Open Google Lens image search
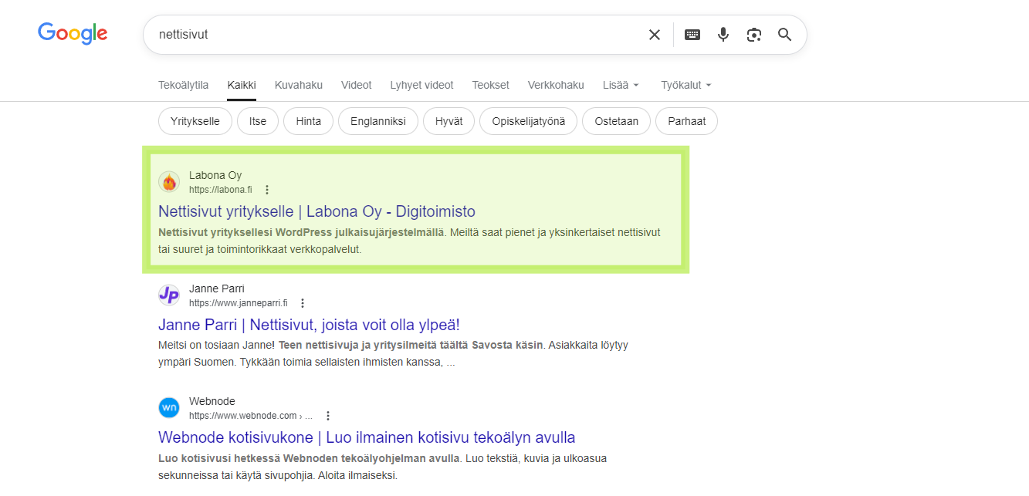 (753, 34)
